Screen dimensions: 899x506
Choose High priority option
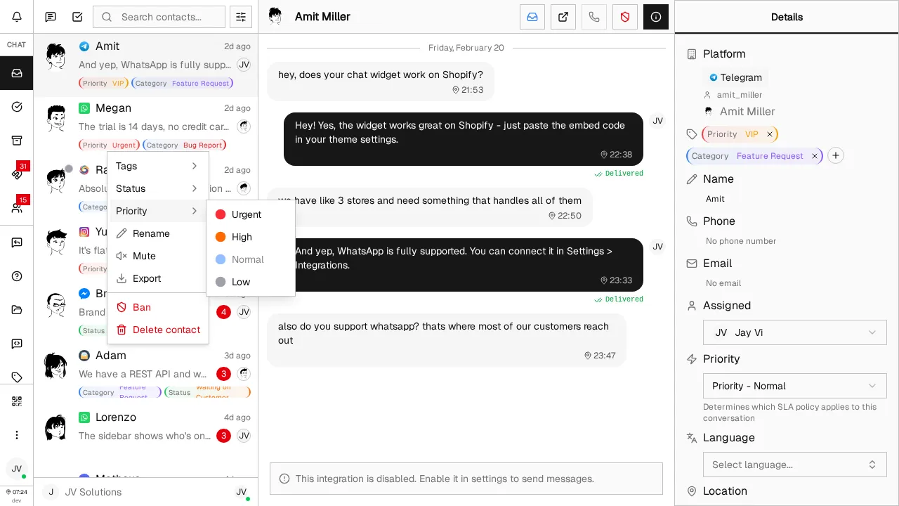[x=242, y=237]
